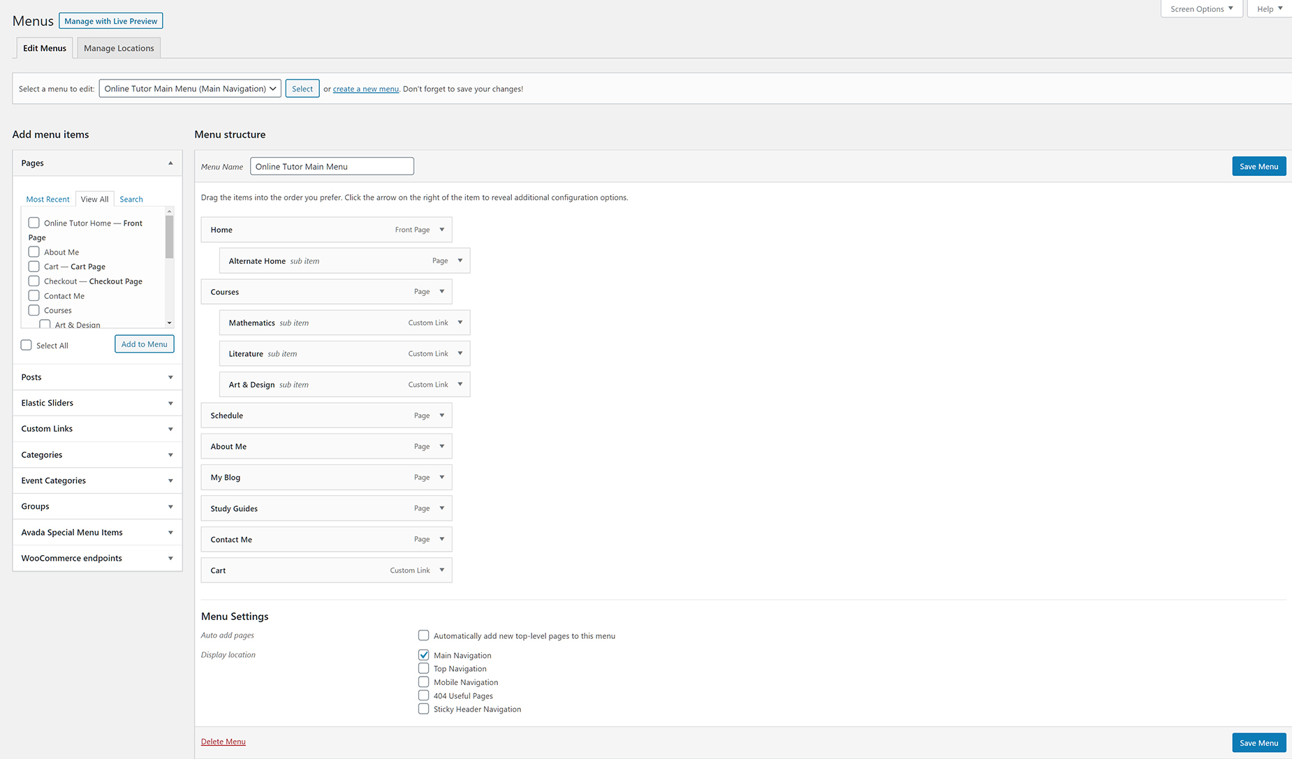Image resolution: width=1292 pixels, height=759 pixels.
Task: Open Most Recent pages tab
Action: pos(47,199)
